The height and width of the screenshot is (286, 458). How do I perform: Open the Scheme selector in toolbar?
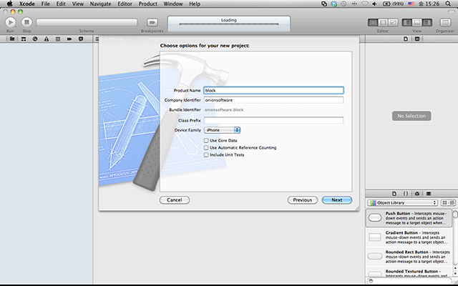point(87,22)
